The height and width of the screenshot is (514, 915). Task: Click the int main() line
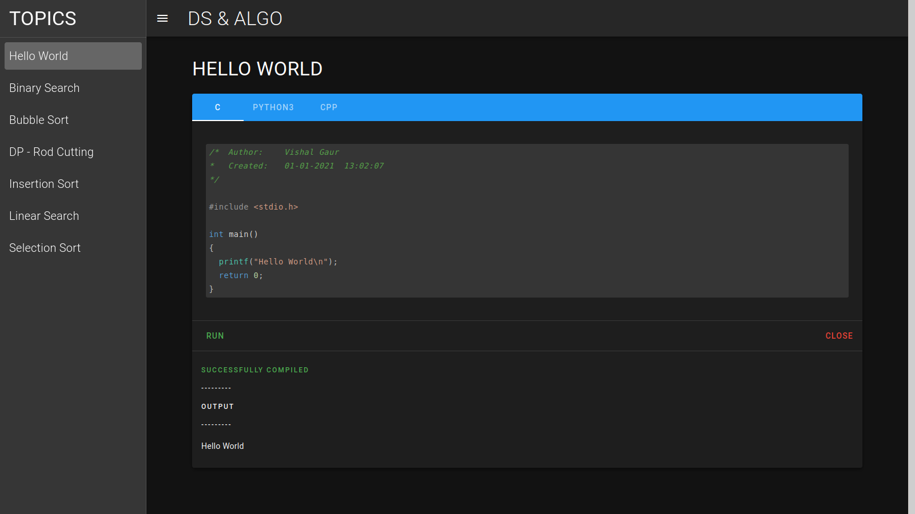[x=233, y=234]
